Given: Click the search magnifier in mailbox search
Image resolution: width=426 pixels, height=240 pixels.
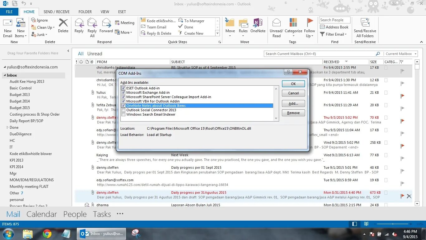Looking at the screenshot, I should [x=378, y=54].
